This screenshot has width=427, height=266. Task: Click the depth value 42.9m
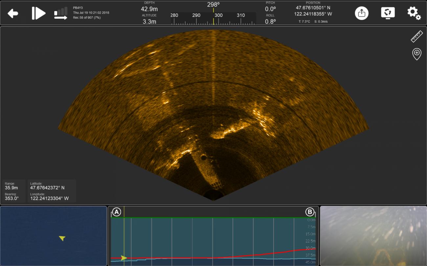pyautogui.click(x=148, y=9)
